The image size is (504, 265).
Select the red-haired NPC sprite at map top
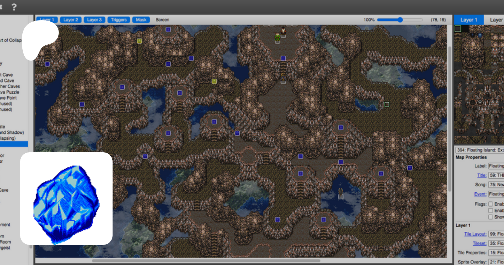283,31
